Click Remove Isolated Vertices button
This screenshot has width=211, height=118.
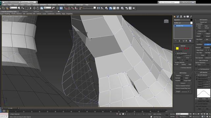pos(183,86)
